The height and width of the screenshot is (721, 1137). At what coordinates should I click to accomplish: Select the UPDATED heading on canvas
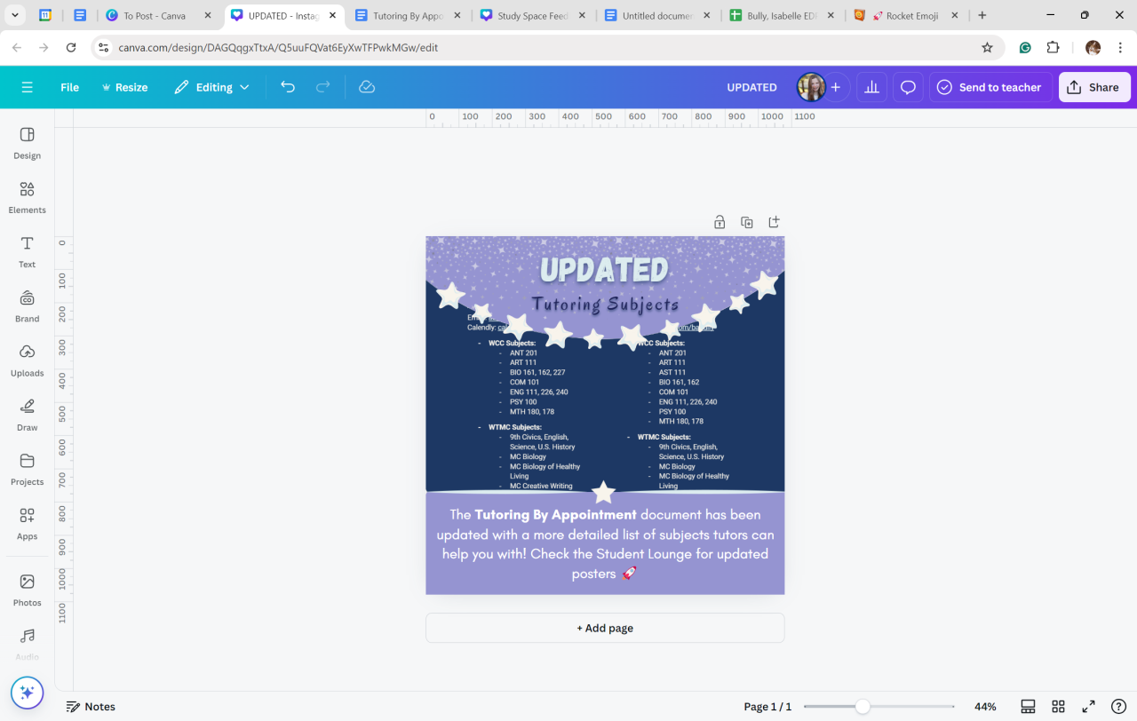tap(604, 270)
